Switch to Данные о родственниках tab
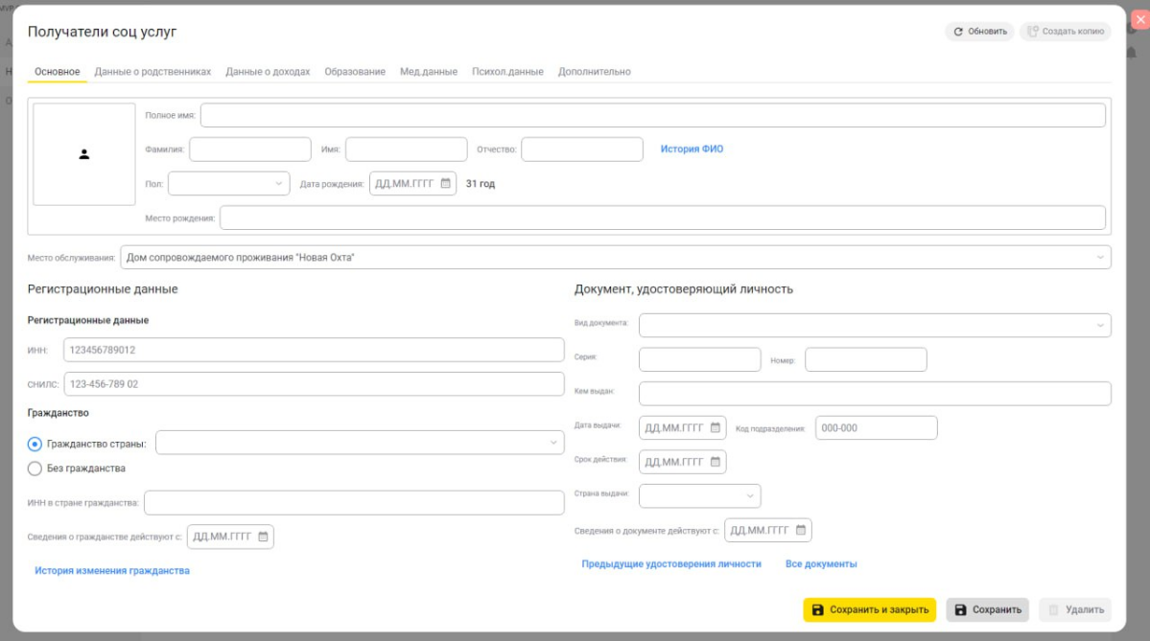The width and height of the screenshot is (1150, 641). pos(153,72)
